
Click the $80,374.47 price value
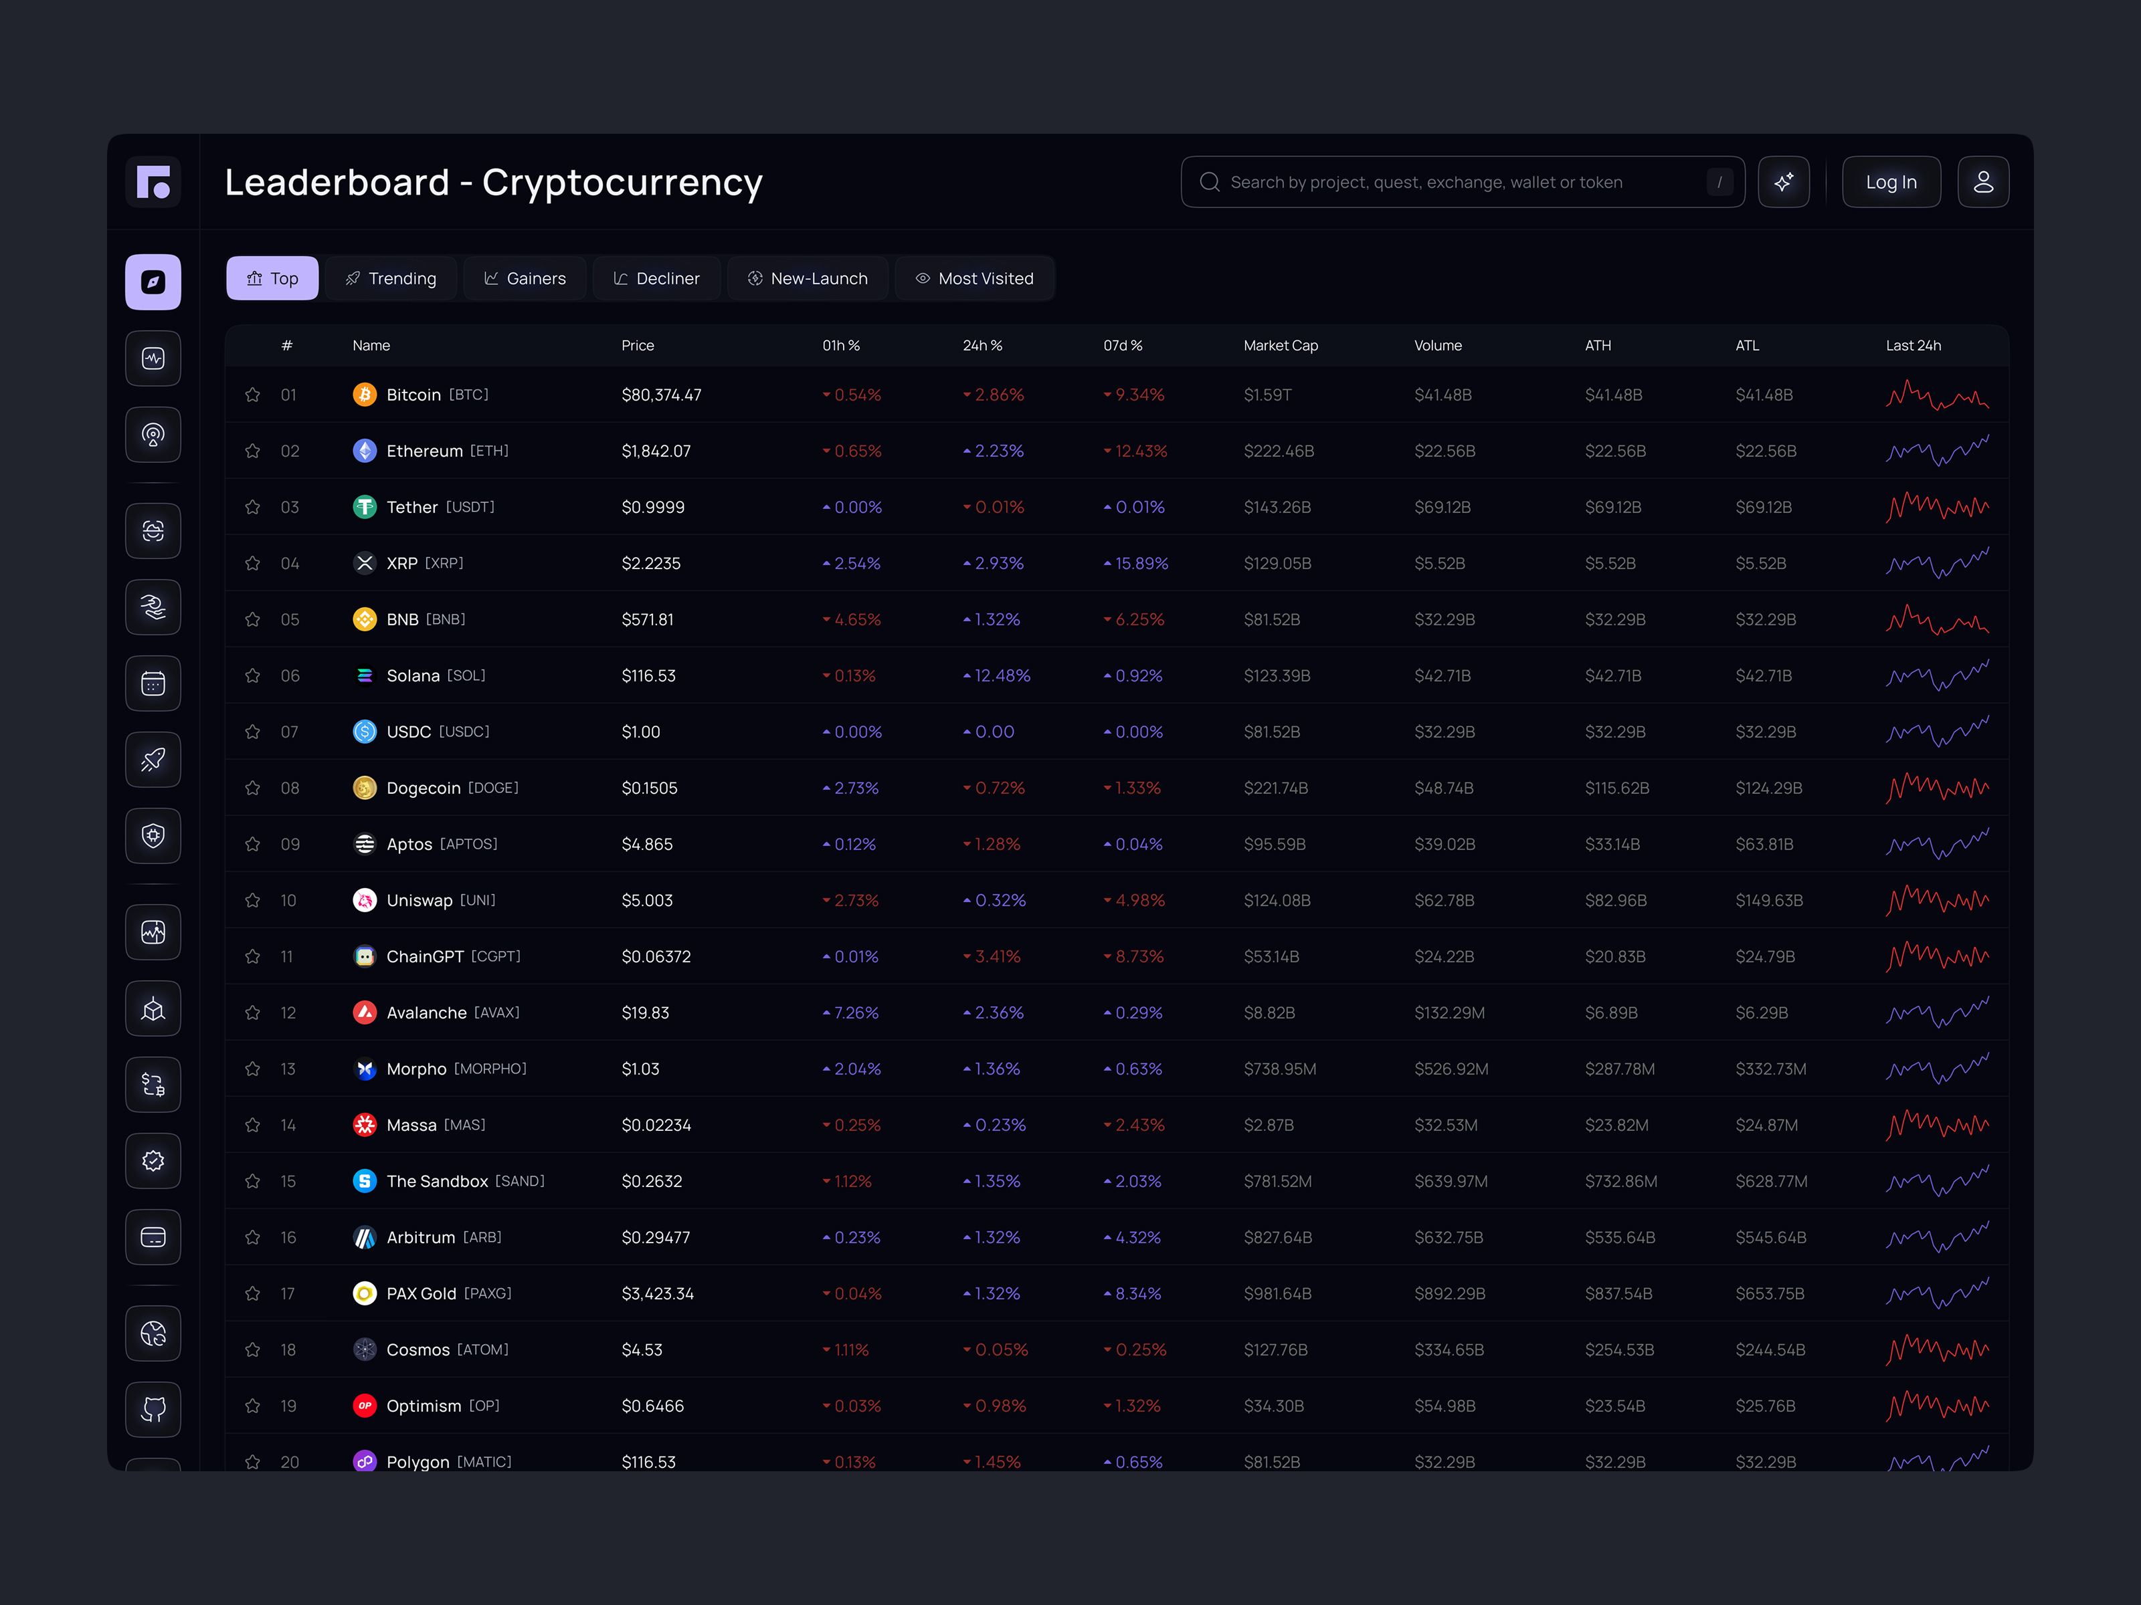[662, 395]
